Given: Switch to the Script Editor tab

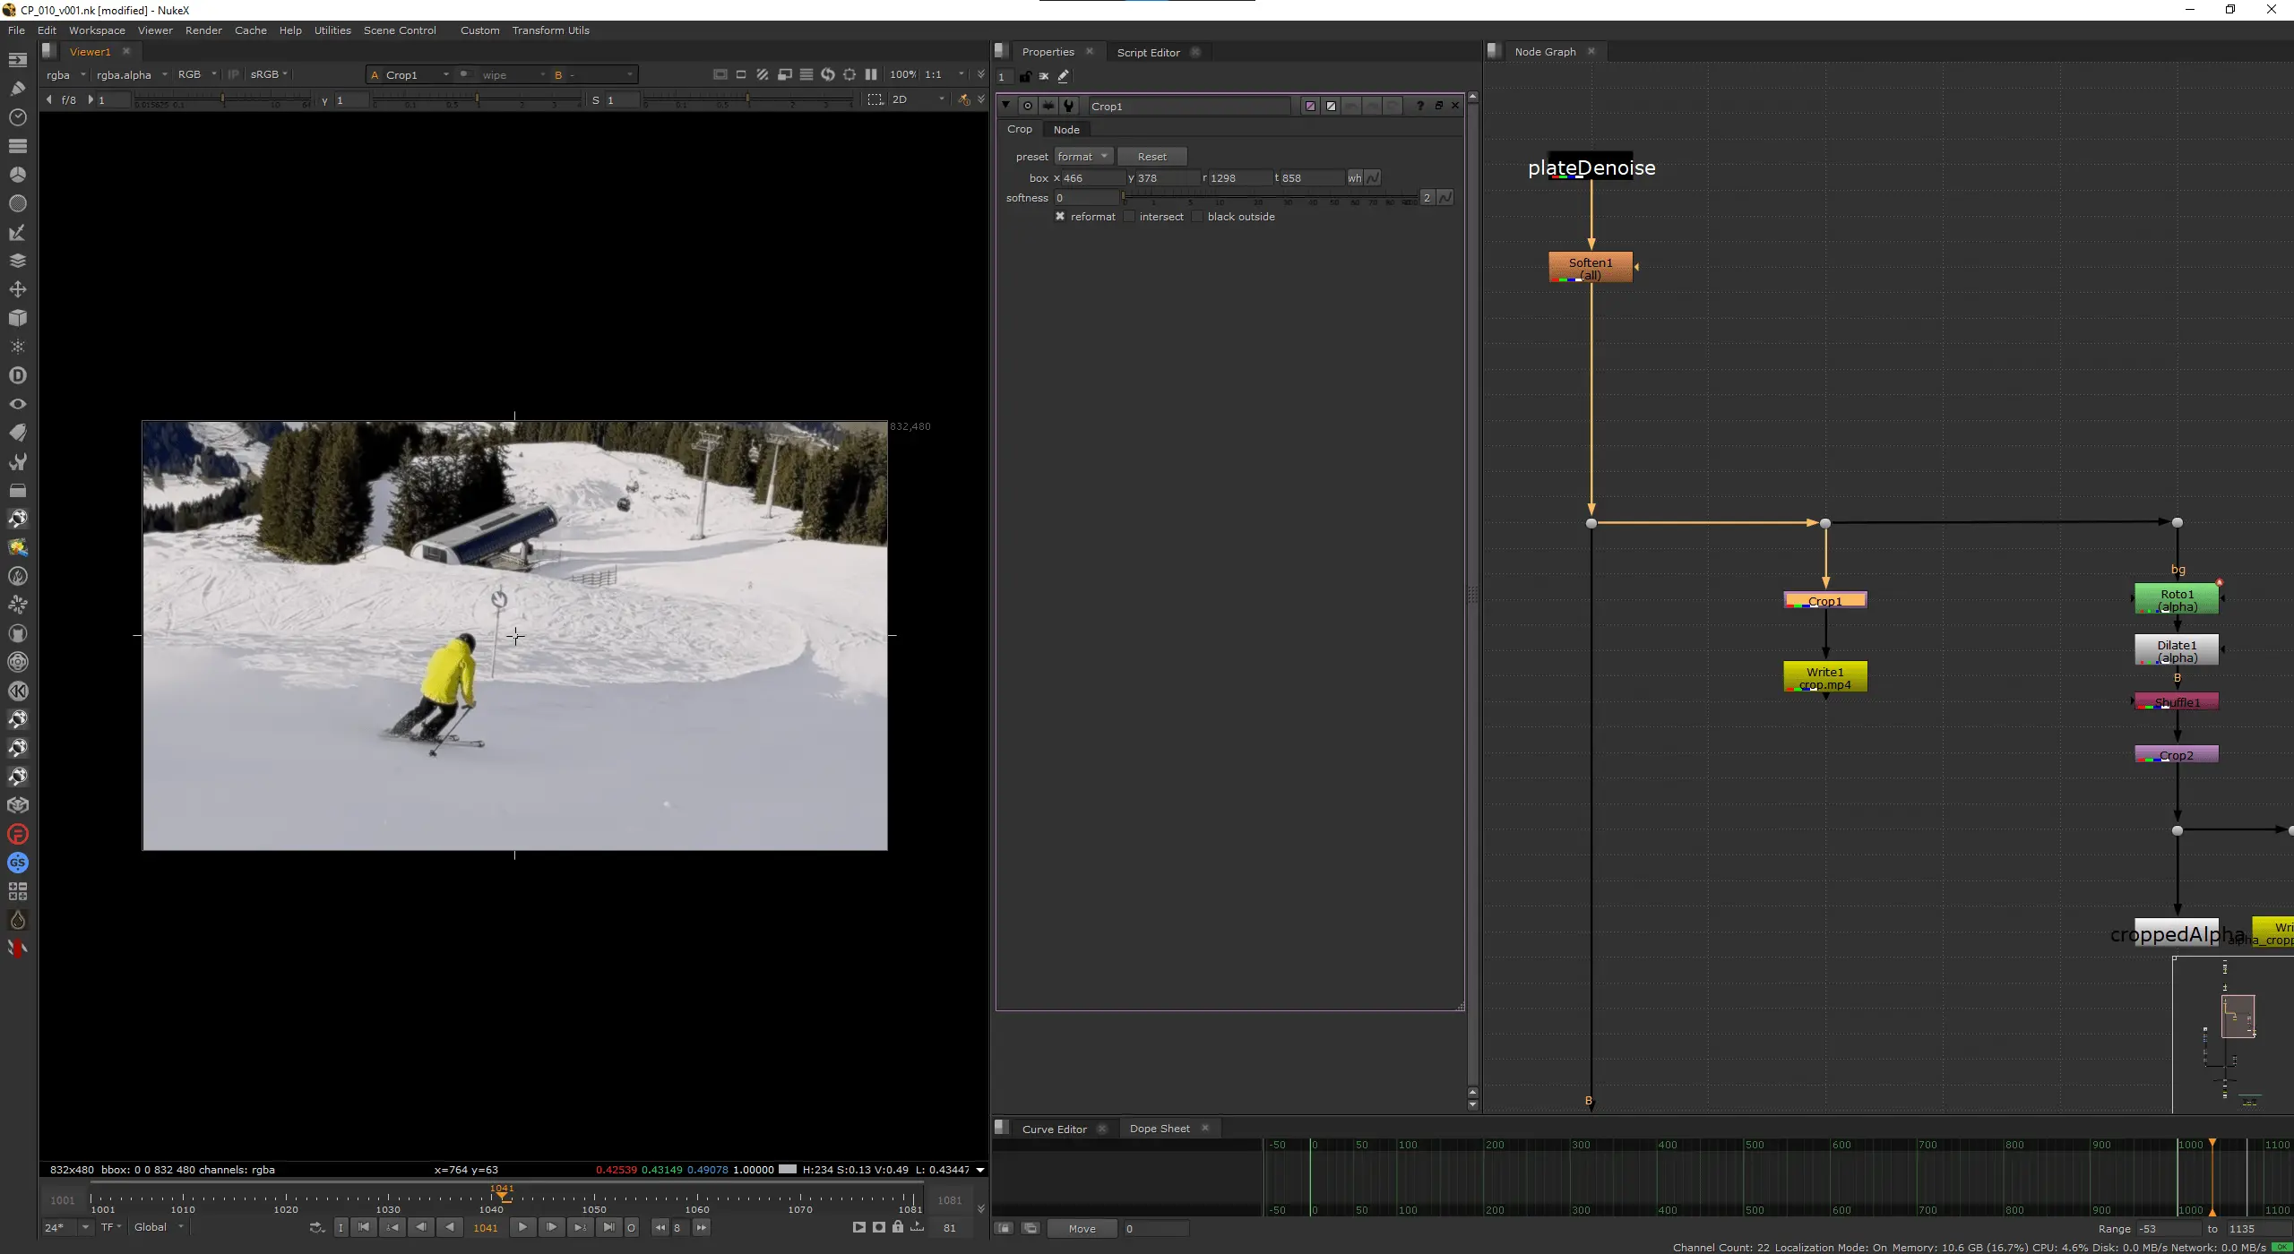Looking at the screenshot, I should click(x=1148, y=52).
